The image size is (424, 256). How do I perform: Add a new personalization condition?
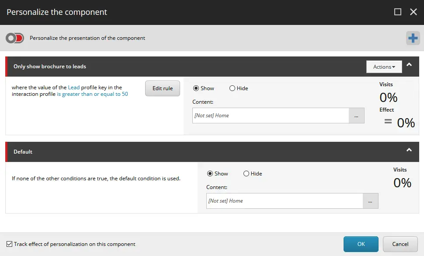tap(413, 38)
